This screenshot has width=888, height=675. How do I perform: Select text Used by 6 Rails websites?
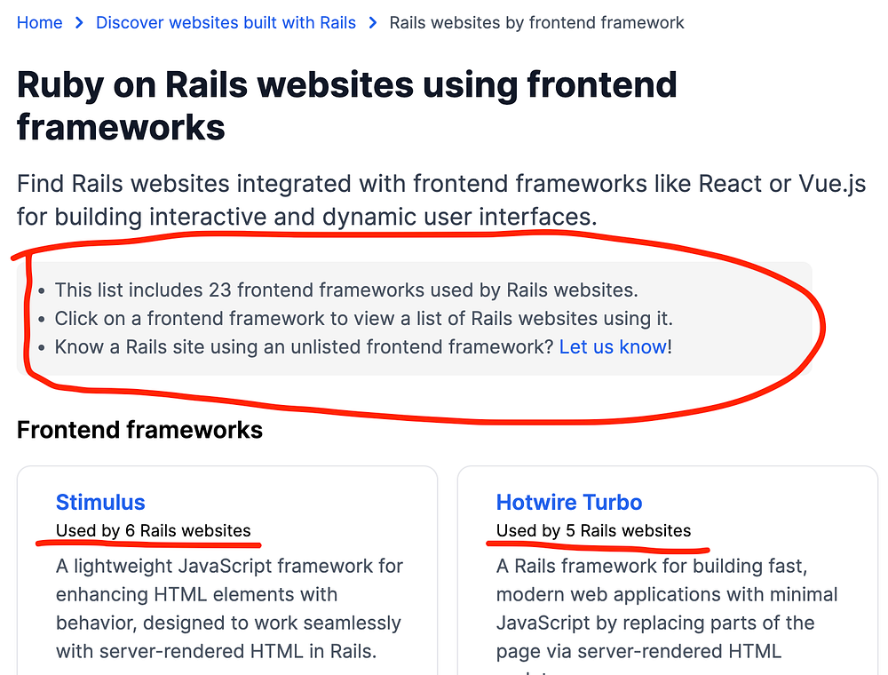(x=153, y=530)
